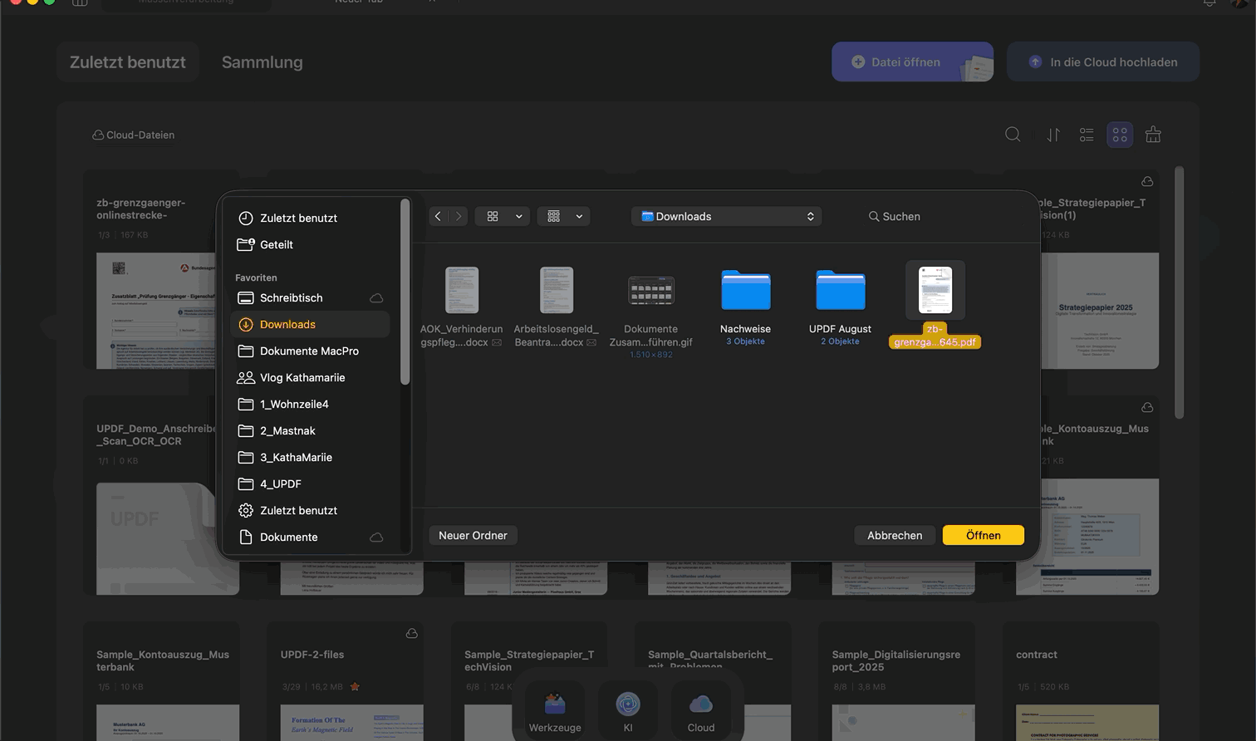The image size is (1256, 741).
Task: Open the Dokumente MacPro folder in sidebar
Action: (x=310, y=351)
